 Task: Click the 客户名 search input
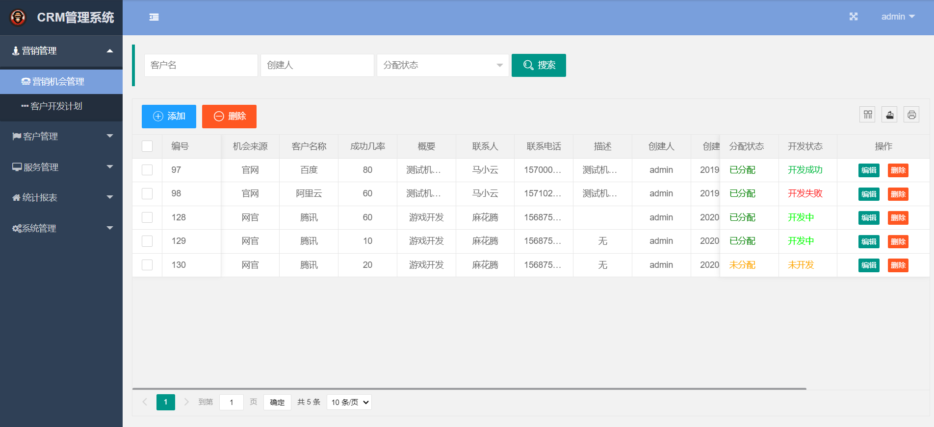[x=201, y=65]
